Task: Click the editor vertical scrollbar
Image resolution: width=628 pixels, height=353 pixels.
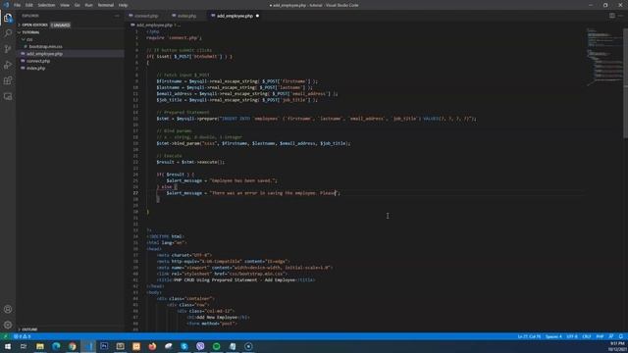Action: tap(625, 83)
